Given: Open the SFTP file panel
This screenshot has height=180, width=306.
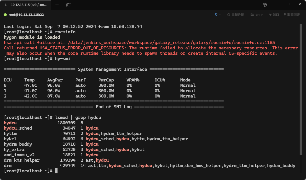Looking at the screenshot, I should point(257,15).
